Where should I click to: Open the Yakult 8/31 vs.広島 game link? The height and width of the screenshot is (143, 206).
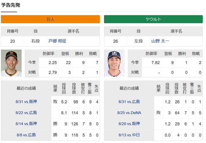[x=129, y=101]
